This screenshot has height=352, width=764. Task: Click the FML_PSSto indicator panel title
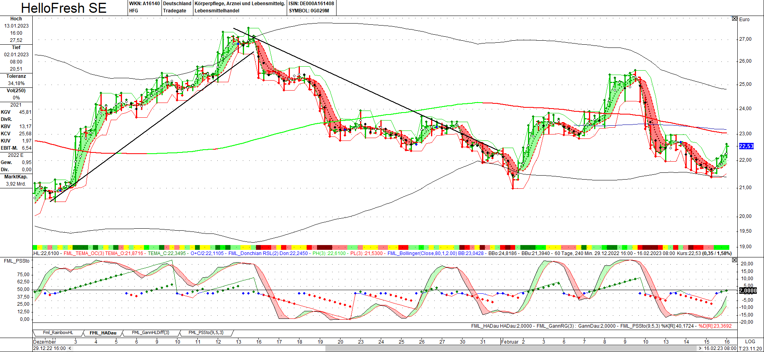(x=17, y=261)
